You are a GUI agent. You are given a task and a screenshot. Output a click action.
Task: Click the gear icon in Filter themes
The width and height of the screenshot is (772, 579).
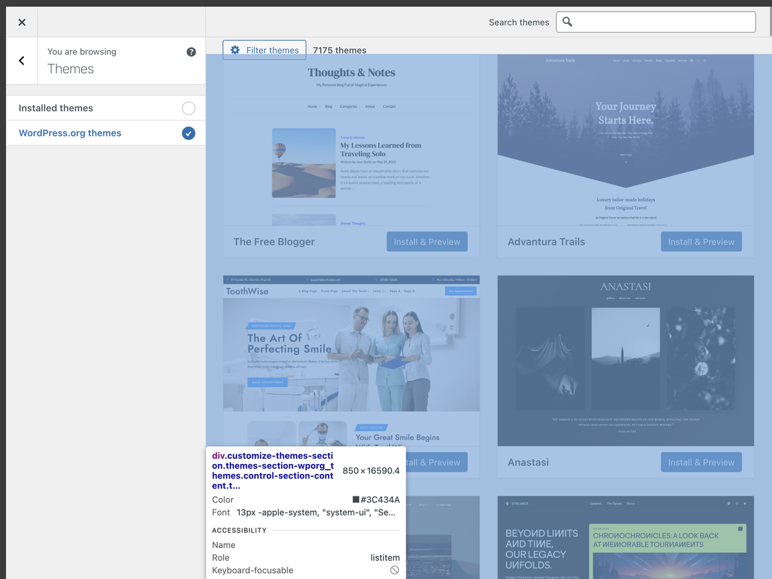[235, 50]
